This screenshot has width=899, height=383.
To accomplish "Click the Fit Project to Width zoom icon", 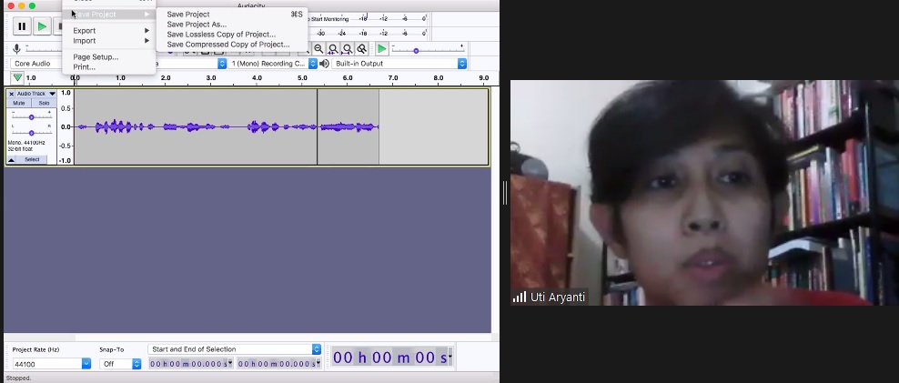I will [347, 49].
